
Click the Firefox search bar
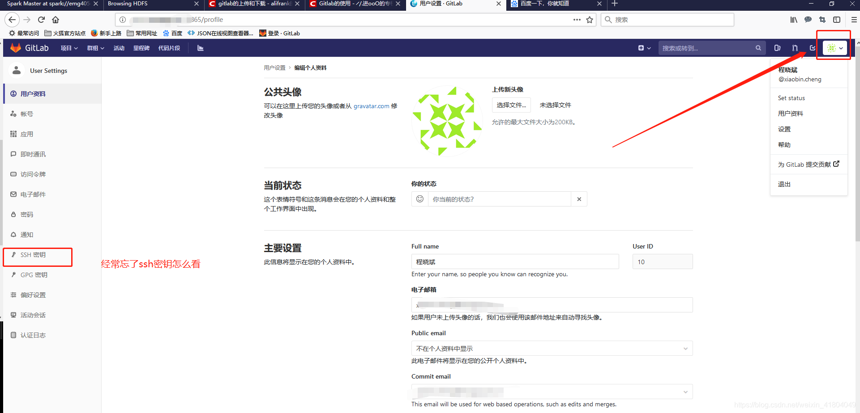click(x=667, y=20)
